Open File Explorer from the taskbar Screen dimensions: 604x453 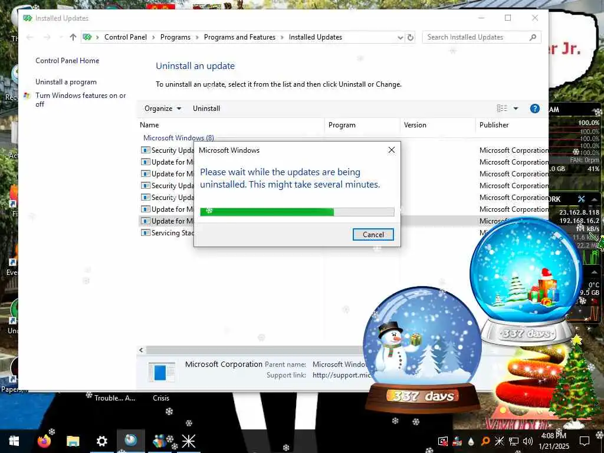click(x=73, y=441)
